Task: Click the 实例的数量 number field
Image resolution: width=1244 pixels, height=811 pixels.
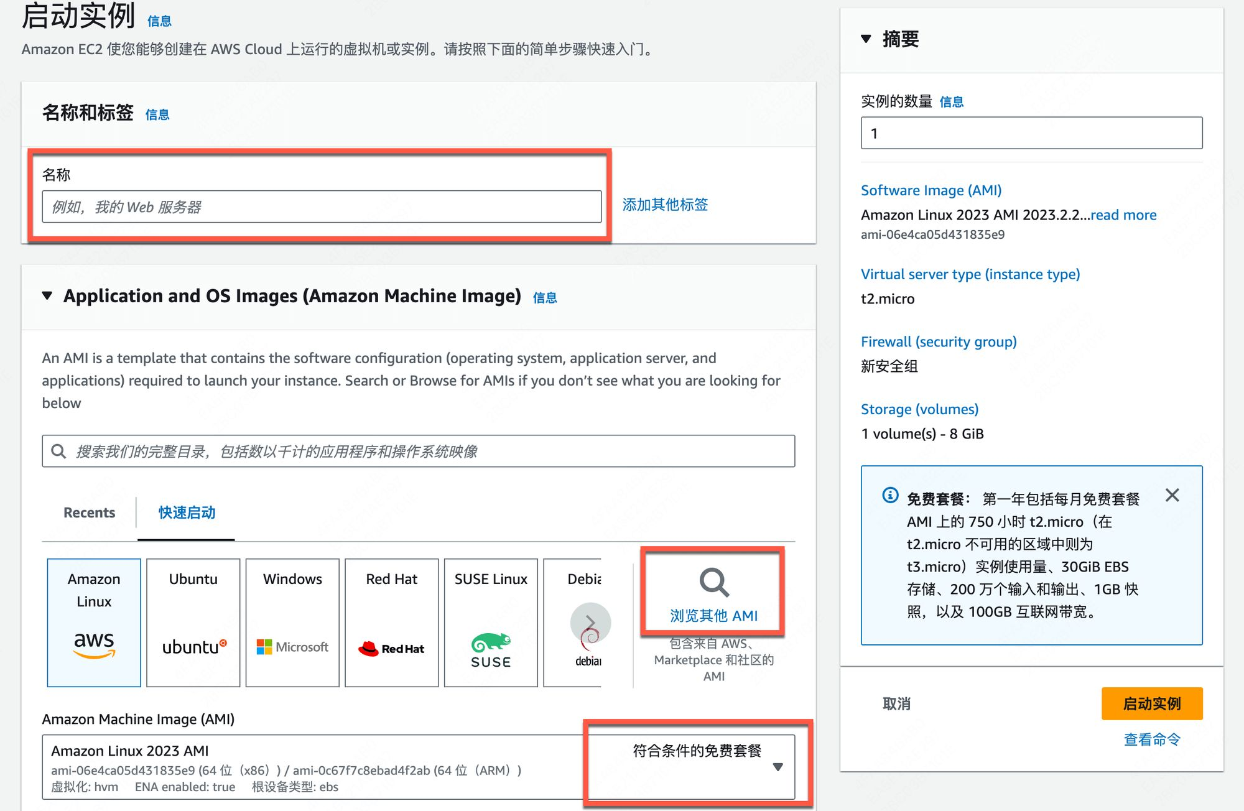Action: pyautogui.click(x=1031, y=133)
